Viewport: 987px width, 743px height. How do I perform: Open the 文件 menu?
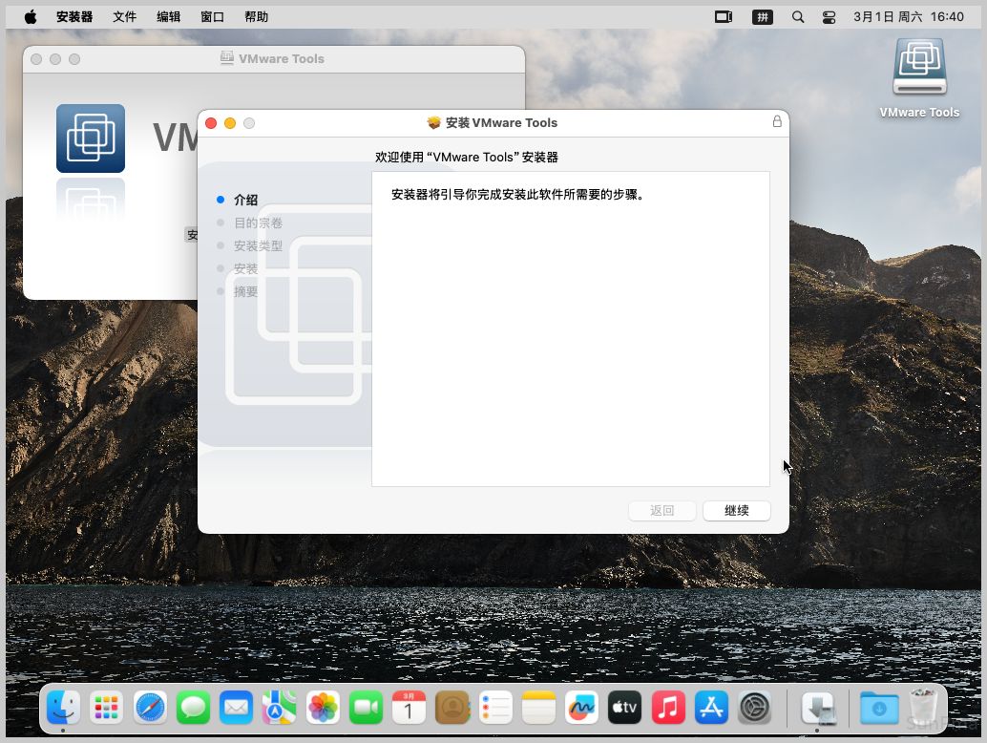[125, 17]
